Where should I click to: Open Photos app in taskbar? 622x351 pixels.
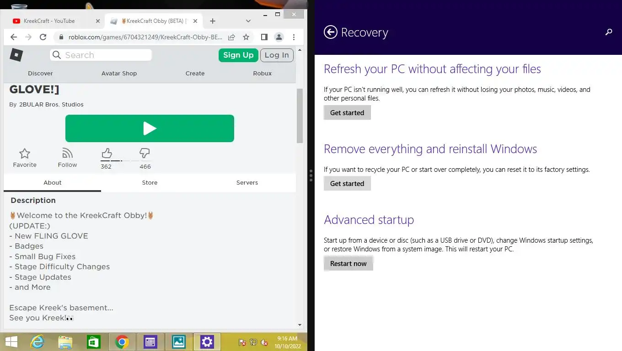pyautogui.click(x=179, y=342)
